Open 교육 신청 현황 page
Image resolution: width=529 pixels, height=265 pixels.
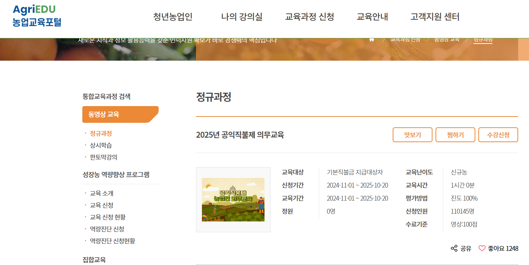[x=108, y=216]
